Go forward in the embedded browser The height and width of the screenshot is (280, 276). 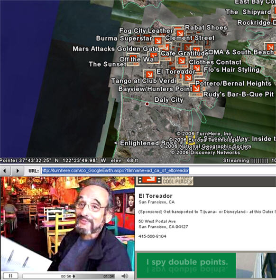tap(18, 171)
